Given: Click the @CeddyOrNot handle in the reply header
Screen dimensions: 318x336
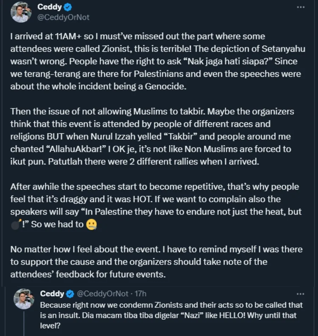Looking at the screenshot, I should 102,294.
